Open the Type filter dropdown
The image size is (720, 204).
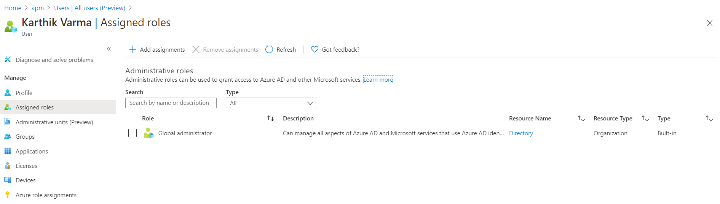coord(271,103)
